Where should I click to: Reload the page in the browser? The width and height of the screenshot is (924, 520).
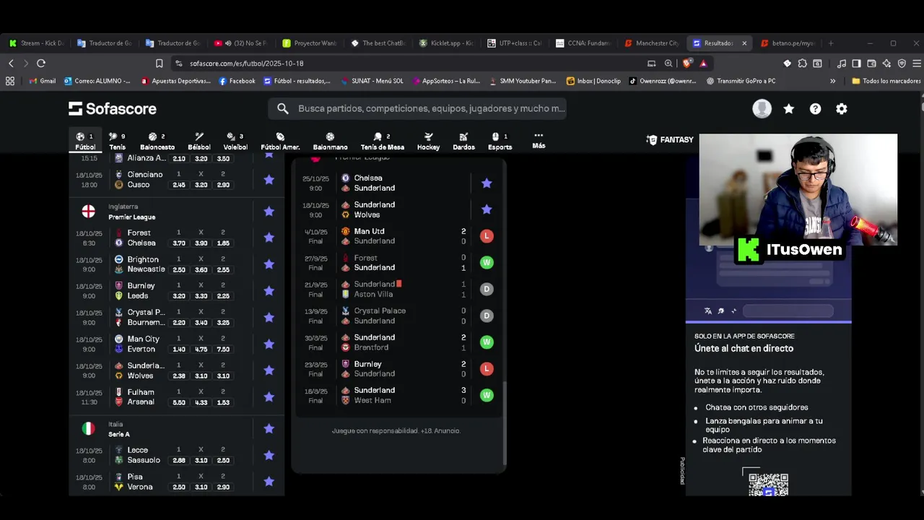click(41, 64)
